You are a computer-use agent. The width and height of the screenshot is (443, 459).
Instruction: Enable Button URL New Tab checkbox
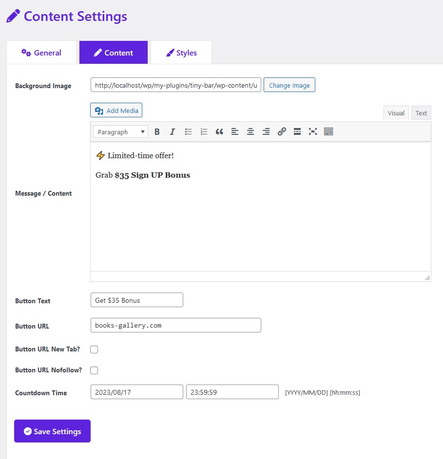coord(94,349)
